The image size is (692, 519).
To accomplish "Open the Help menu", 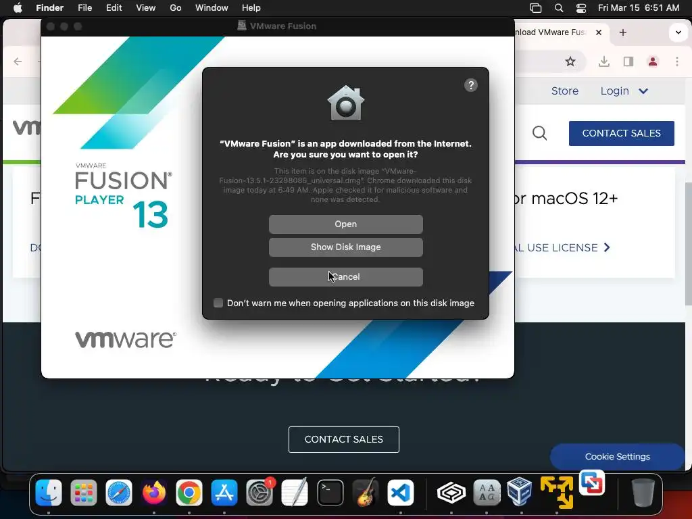I will (251, 8).
